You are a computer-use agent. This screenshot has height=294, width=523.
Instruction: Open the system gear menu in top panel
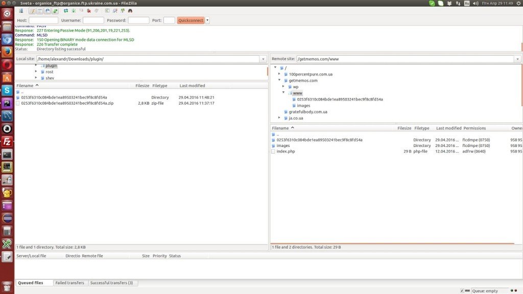click(519, 3)
